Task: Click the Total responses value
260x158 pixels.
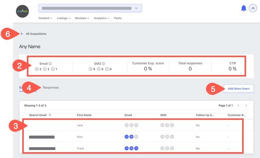Action: [x=190, y=69]
